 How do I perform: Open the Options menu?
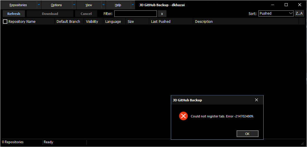[56, 5]
